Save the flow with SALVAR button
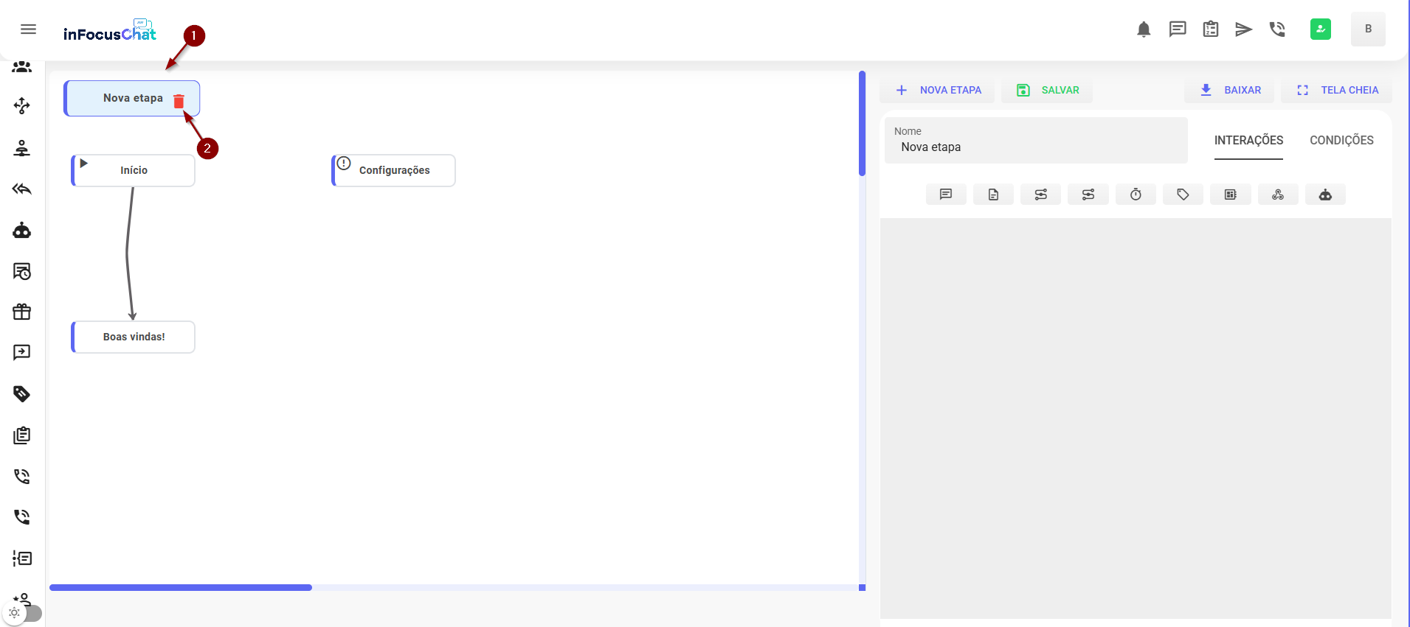This screenshot has width=1410, height=627. pyautogui.click(x=1048, y=90)
